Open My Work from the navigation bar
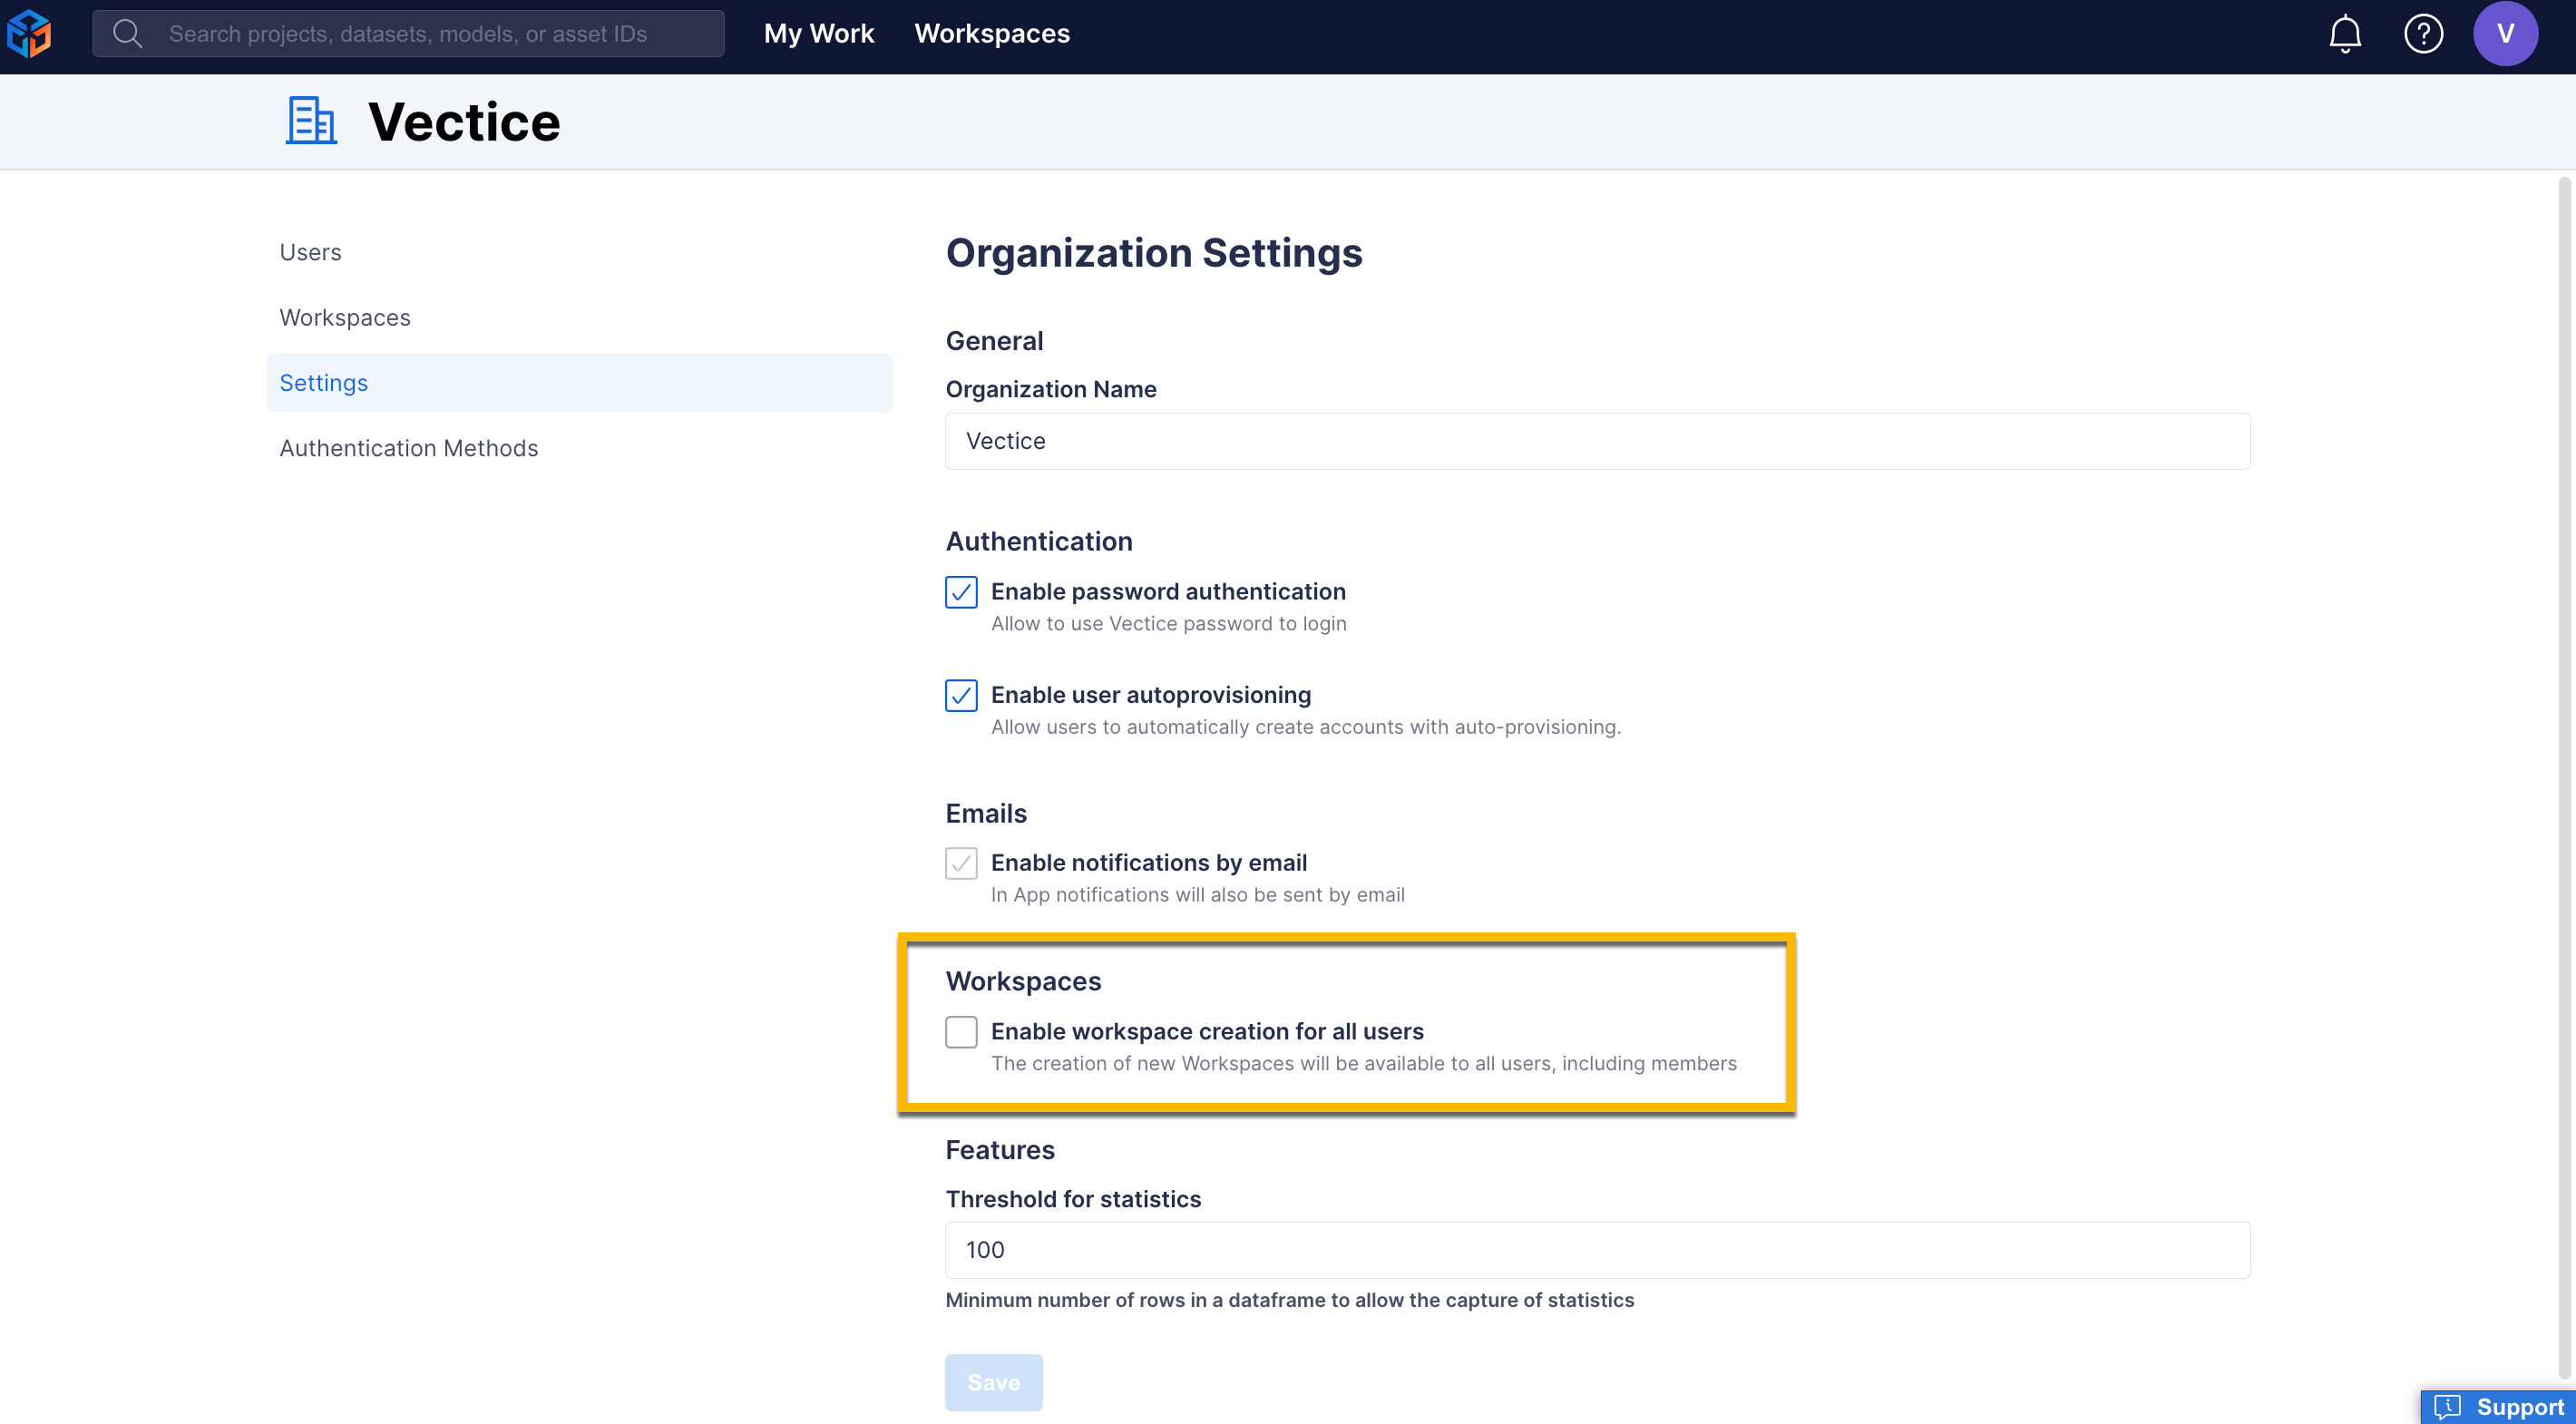 pos(819,33)
